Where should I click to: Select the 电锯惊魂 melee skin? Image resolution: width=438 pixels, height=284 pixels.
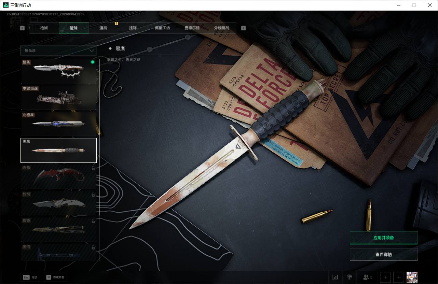pyautogui.click(x=58, y=98)
